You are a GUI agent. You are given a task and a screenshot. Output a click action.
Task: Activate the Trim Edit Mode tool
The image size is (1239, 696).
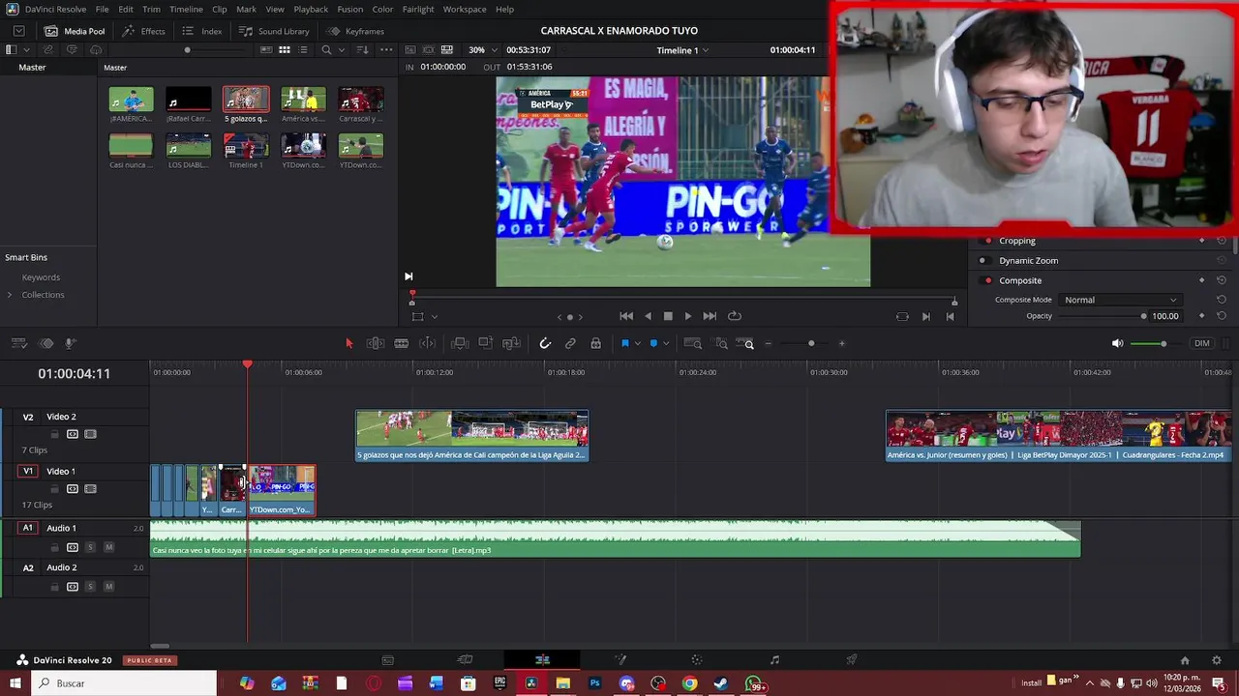pos(376,343)
